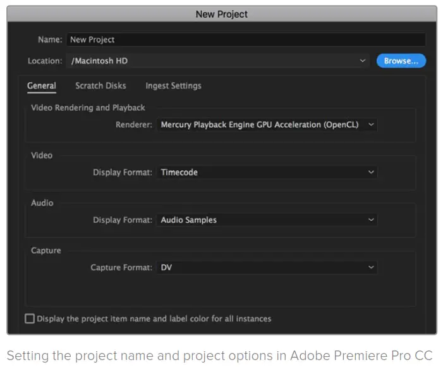Click the Name field label

click(x=50, y=39)
